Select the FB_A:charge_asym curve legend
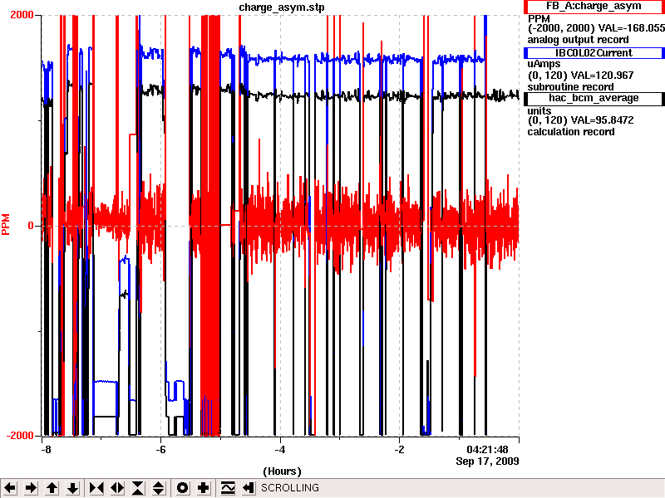 click(594, 7)
